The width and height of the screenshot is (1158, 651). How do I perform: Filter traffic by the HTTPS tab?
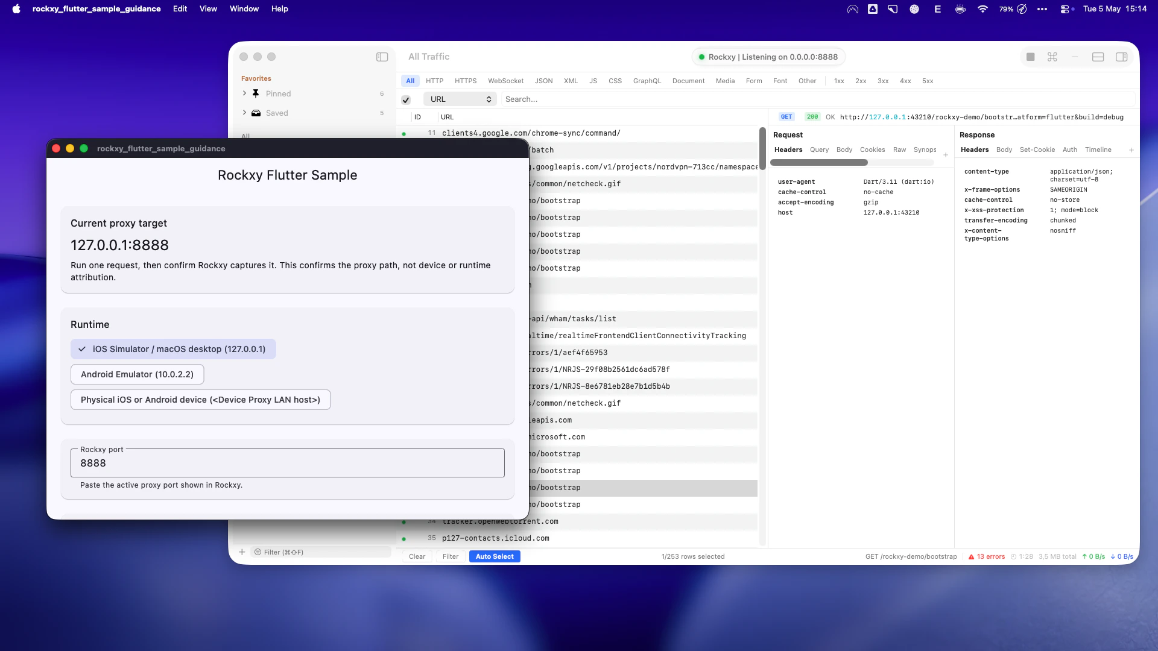(x=465, y=81)
